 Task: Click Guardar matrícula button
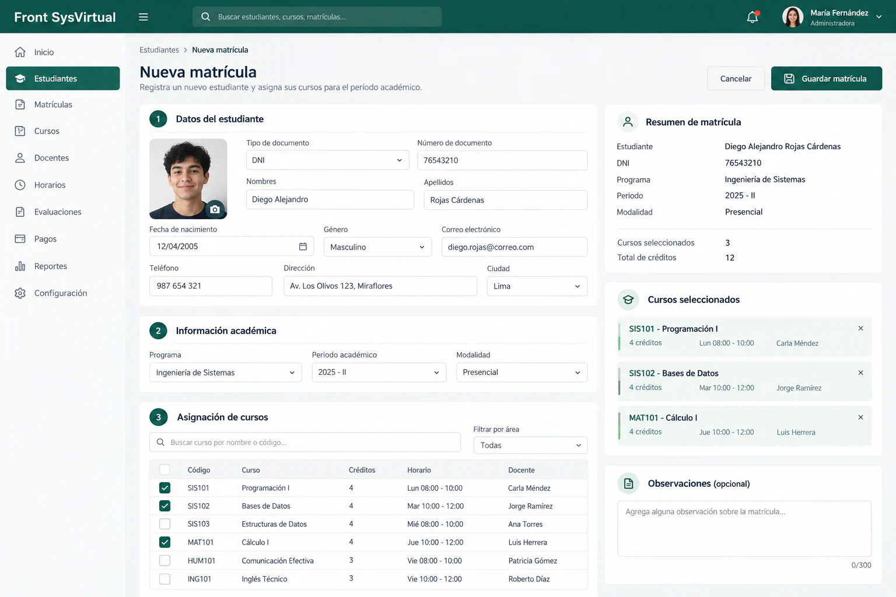(827, 79)
